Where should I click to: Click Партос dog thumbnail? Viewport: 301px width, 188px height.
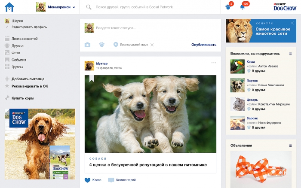pos(237,85)
